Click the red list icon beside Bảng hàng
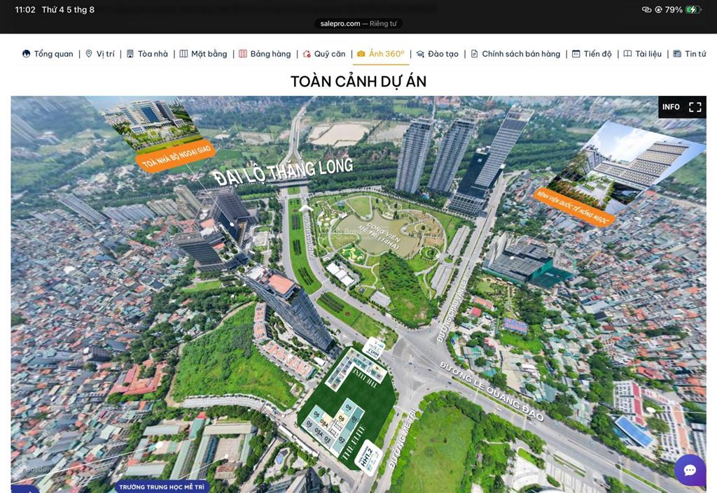Viewport: 717px width, 493px height. click(243, 54)
